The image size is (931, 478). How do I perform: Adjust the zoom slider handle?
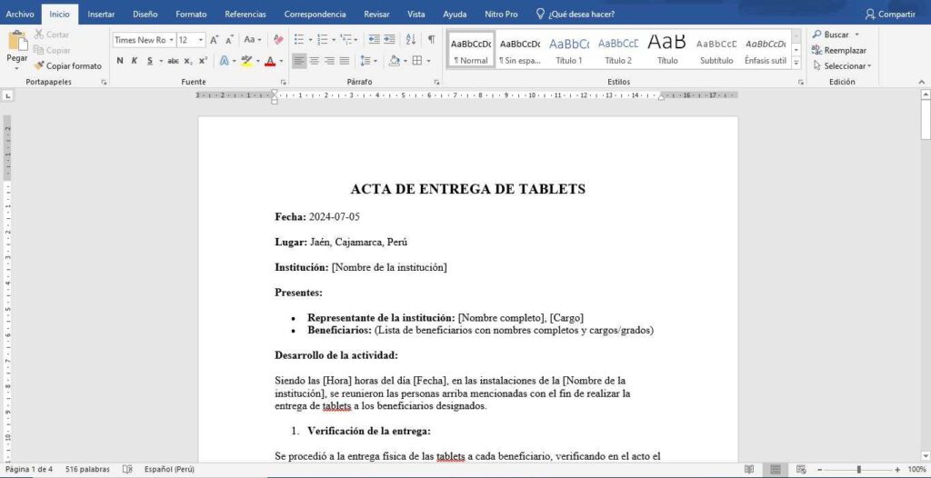coord(858,469)
